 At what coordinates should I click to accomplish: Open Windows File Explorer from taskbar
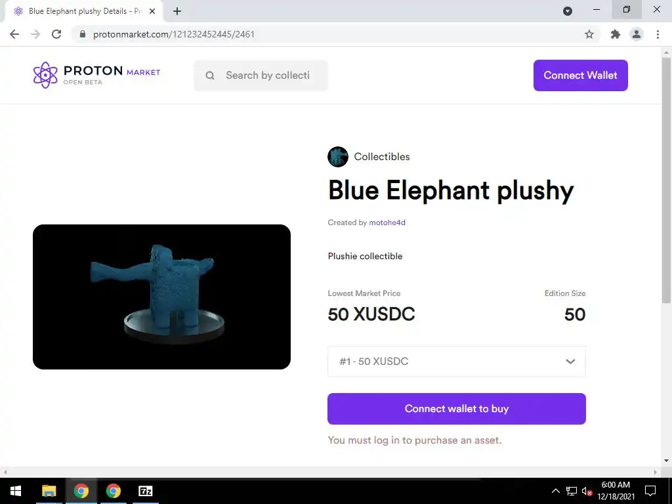coord(49,491)
